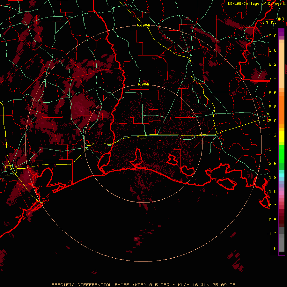This screenshot has height=287, width=287.
Task: Click the 1.0 scale value
Action: point(273,192)
